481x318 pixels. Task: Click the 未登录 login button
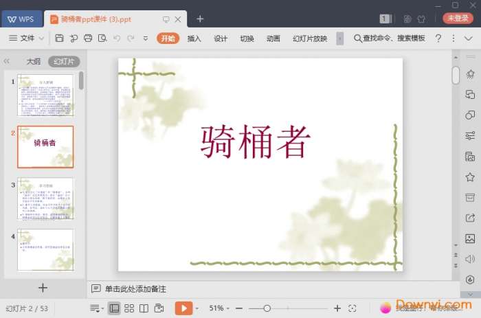(x=458, y=18)
